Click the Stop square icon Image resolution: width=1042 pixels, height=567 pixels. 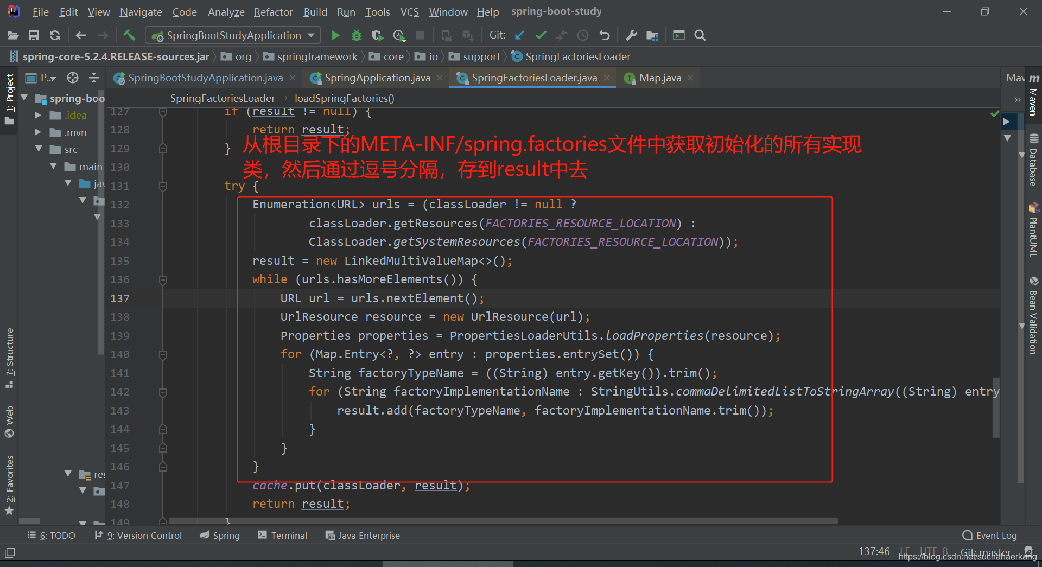pos(420,36)
